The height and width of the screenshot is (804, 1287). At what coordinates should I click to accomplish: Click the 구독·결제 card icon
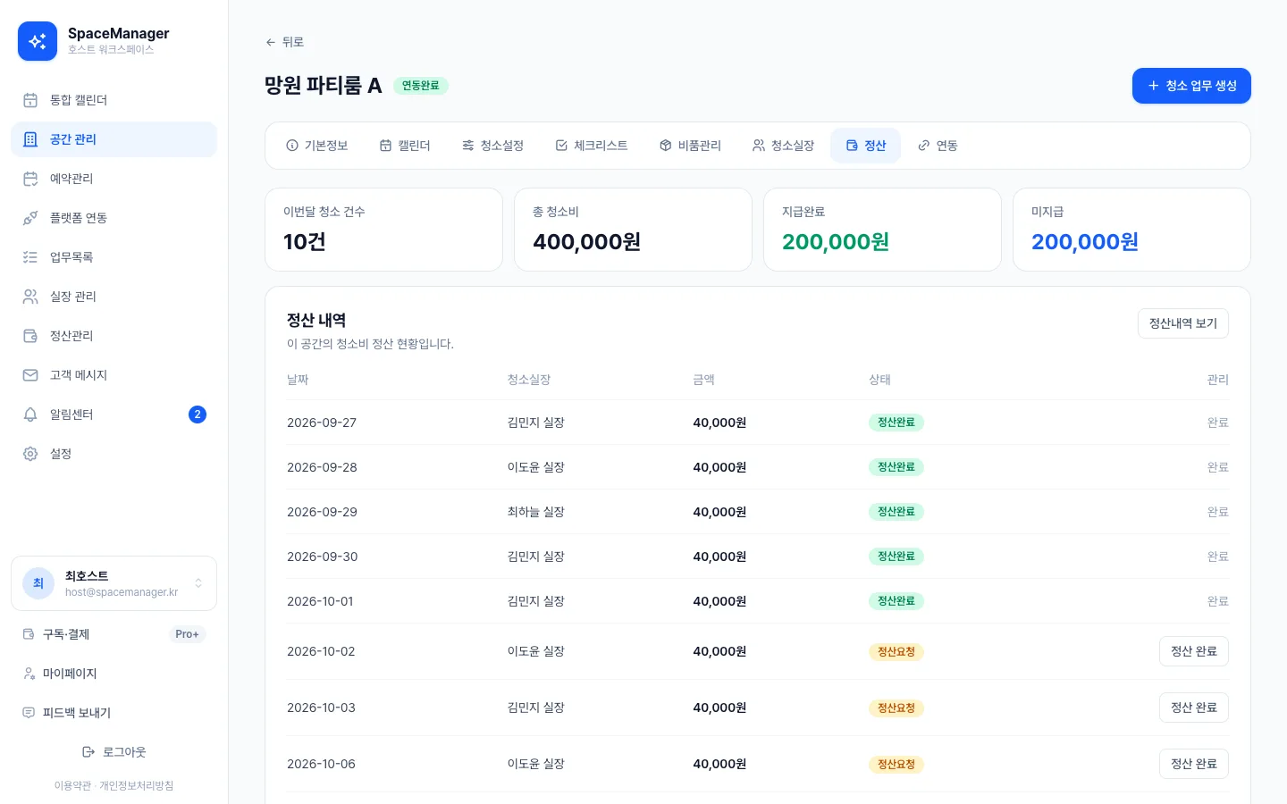pos(29,634)
